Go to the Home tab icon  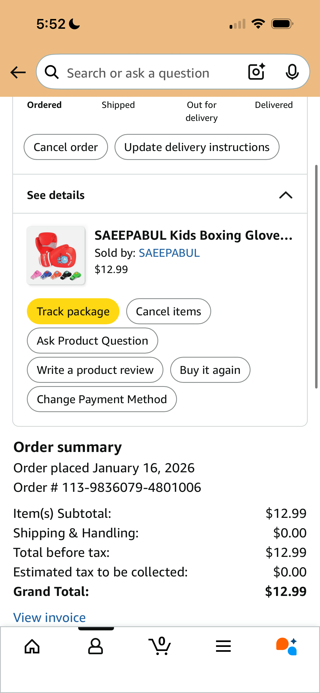[x=32, y=646]
